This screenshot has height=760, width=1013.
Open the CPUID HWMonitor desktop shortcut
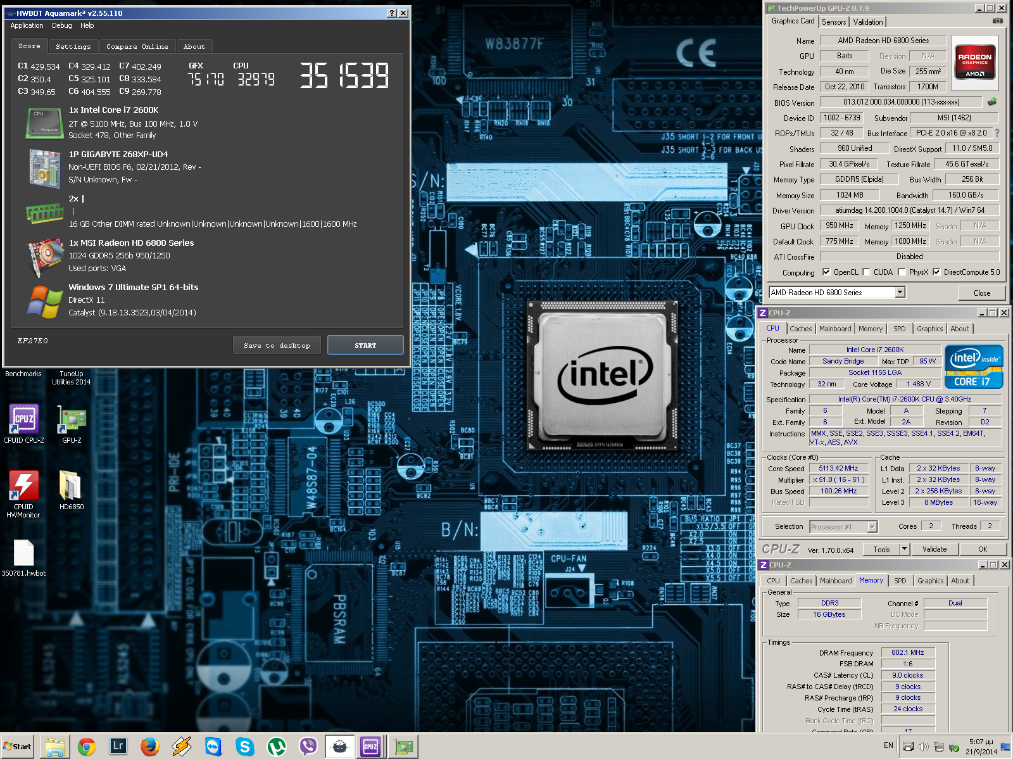tap(23, 494)
